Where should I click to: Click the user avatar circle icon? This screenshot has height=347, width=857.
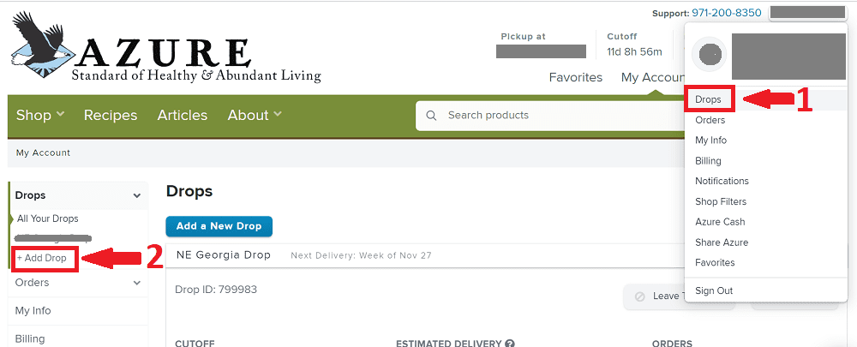[710, 54]
